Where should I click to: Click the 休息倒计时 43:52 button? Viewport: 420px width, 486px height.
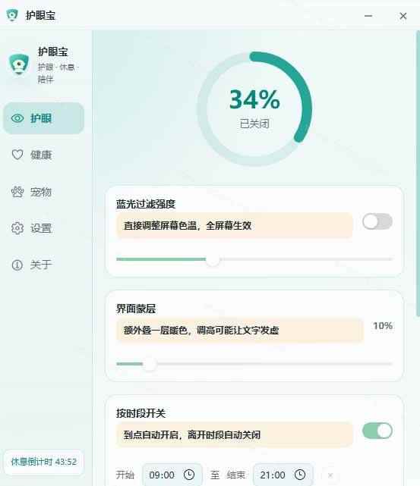[x=44, y=462]
